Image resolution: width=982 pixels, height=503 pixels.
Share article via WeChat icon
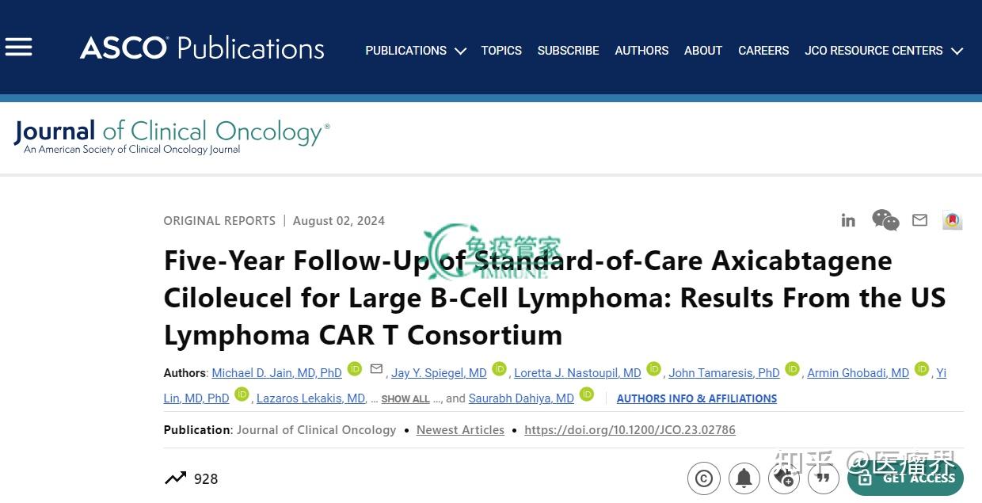point(885,220)
